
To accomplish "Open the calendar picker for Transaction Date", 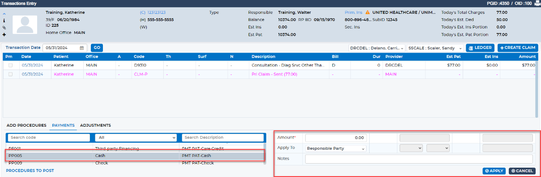I will [x=82, y=48].
